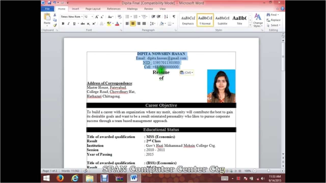Image resolution: width=326 pixels, height=183 pixels.
Task: Click the Replace button in Editing group
Action: coord(274,20)
